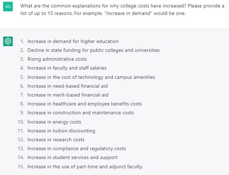The image size is (229, 175).
Task: Click the AG user avatar icon
Action: point(8,7)
